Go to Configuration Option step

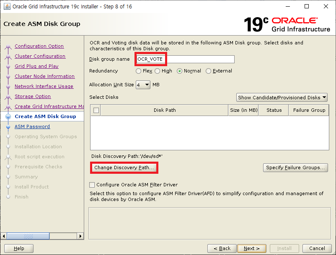pyautogui.click(x=39, y=46)
